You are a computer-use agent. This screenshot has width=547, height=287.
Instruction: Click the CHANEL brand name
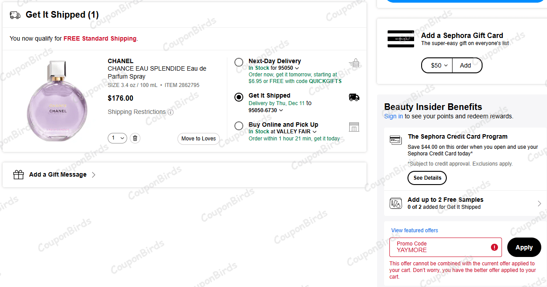(121, 61)
